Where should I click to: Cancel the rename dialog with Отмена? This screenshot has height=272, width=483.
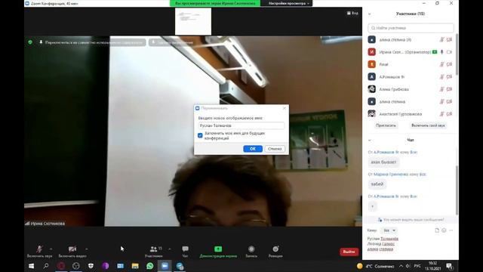[x=275, y=149]
